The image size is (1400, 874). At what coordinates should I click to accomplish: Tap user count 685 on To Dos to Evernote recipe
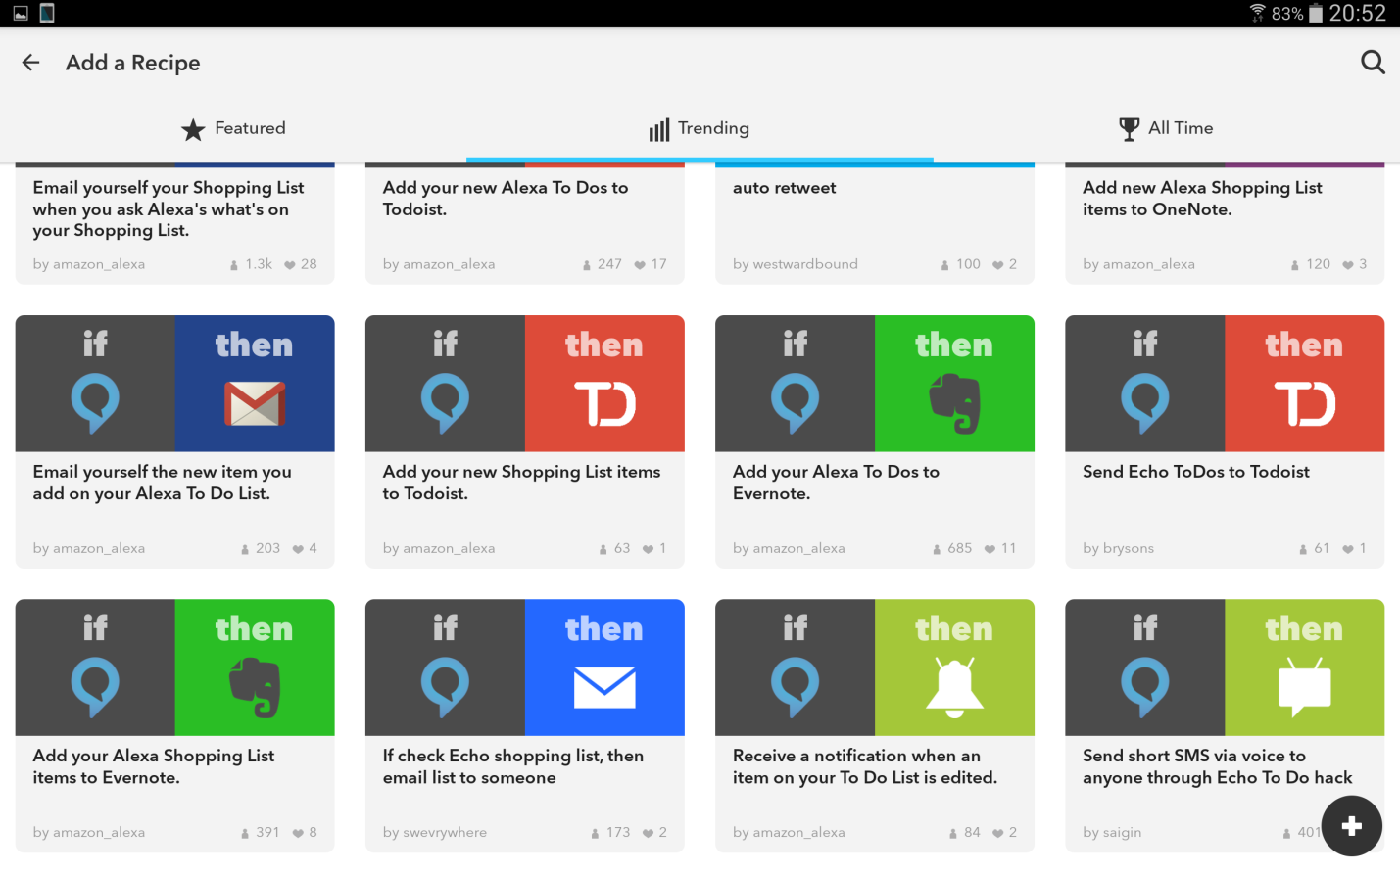[952, 548]
